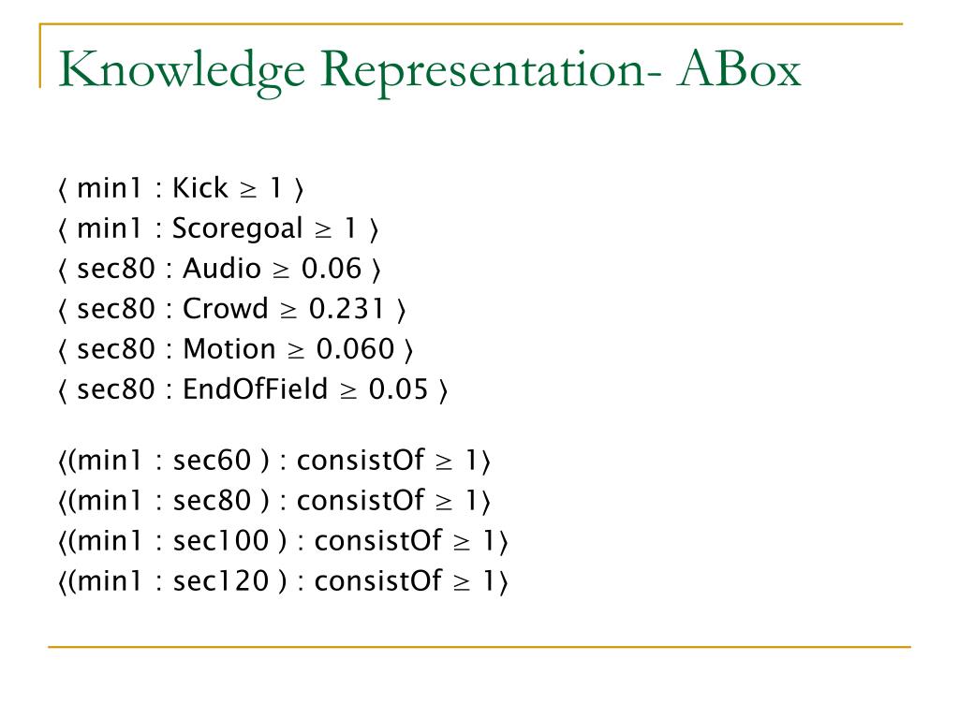Click the sec80 : Crowd ≥ 0.231 line
The height and width of the screenshot is (719, 959).
tap(232, 309)
